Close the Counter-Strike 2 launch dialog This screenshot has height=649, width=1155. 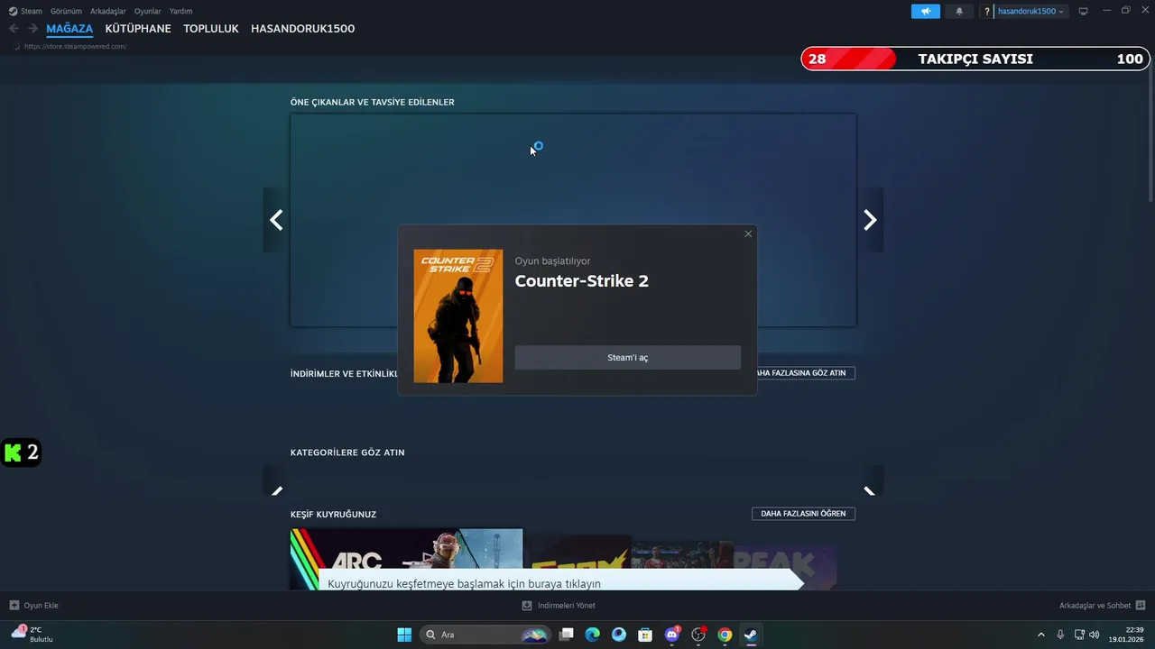click(x=748, y=233)
